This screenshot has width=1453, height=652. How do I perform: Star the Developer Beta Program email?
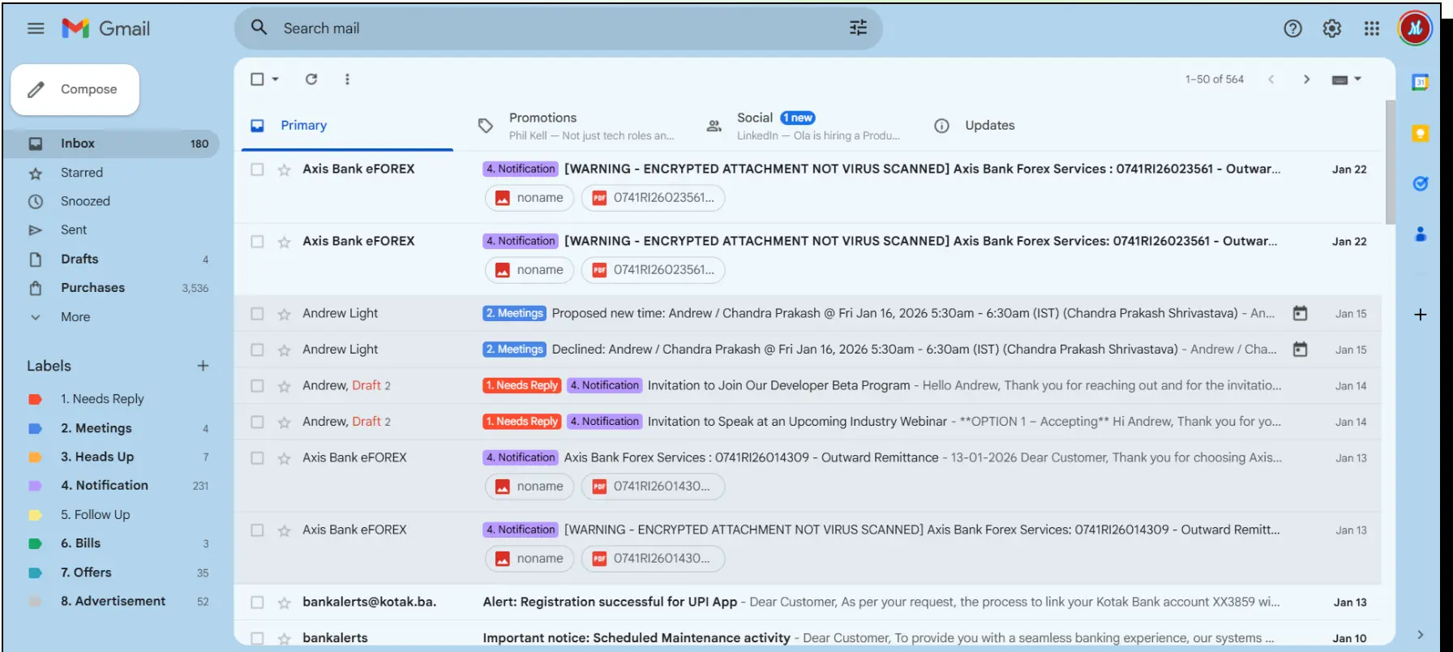(284, 386)
